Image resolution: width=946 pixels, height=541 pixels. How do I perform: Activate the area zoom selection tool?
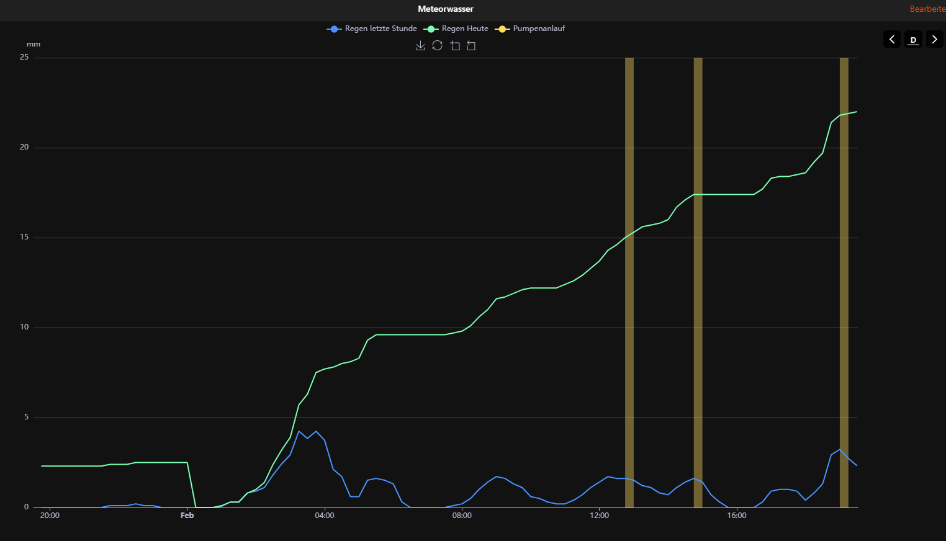[455, 46]
